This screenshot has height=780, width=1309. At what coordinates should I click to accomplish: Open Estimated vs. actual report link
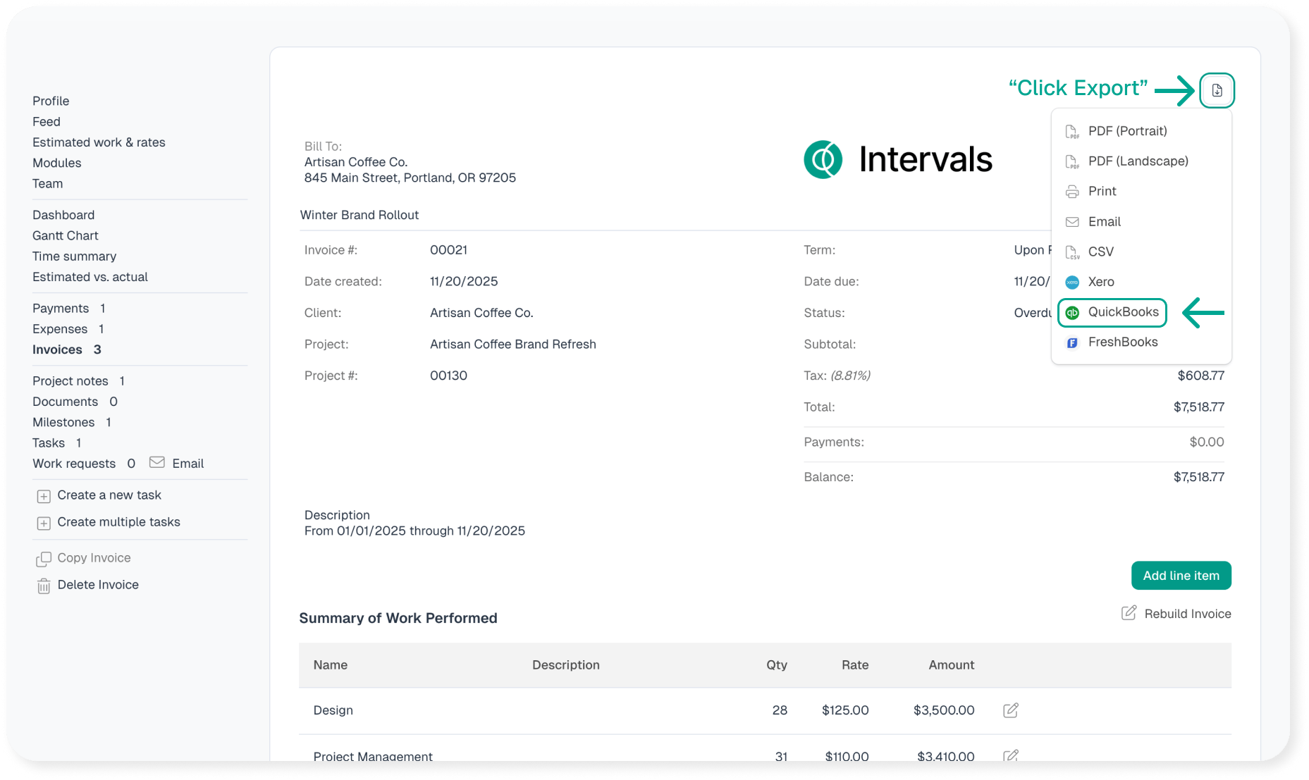(90, 277)
